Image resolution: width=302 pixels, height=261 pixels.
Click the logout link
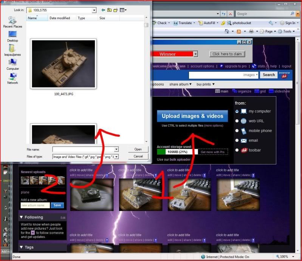coord(287,66)
